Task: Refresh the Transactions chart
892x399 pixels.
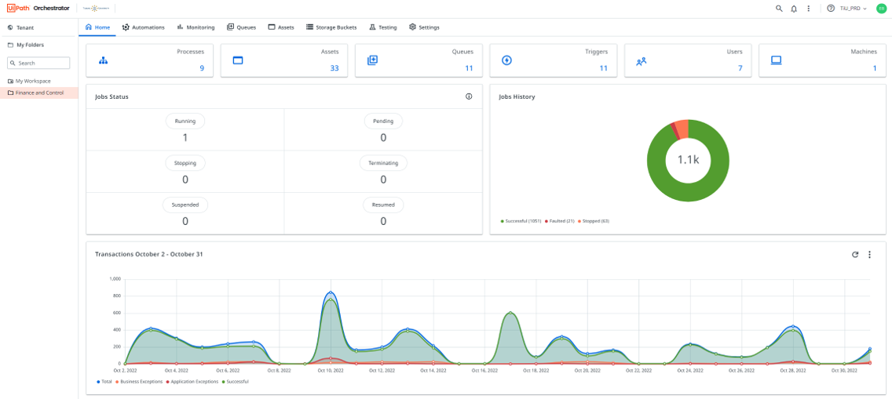Action: click(x=855, y=255)
